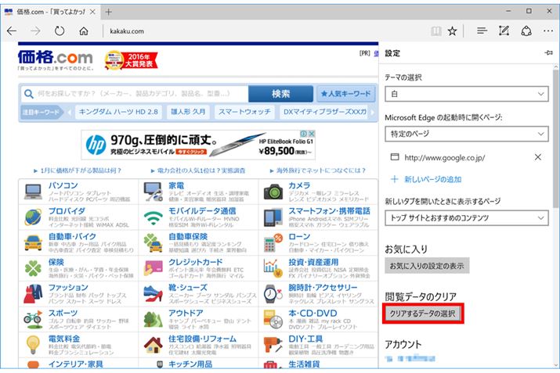Screen dimensions: 560x373
Task: Open the スマートフォン・携帯電話 category
Action: (x=329, y=211)
